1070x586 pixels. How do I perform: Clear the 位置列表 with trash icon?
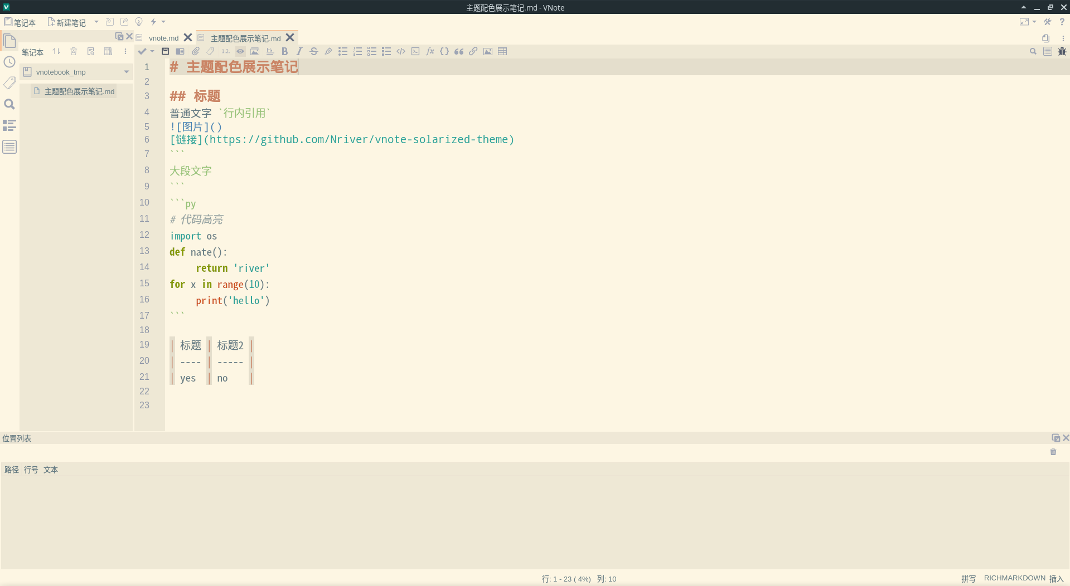1053,452
